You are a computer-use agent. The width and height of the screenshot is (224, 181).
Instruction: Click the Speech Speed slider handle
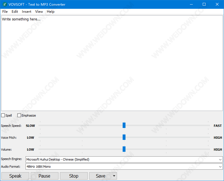[x=124, y=125]
